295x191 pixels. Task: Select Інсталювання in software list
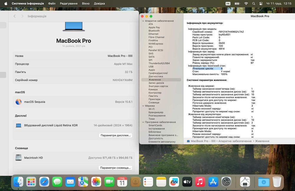point(157,129)
